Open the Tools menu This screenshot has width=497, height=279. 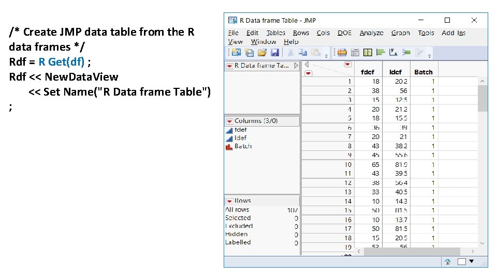point(426,33)
